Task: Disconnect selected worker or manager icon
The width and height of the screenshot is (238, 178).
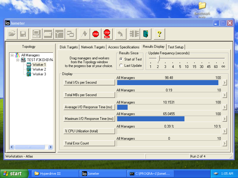Action: click(134, 34)
